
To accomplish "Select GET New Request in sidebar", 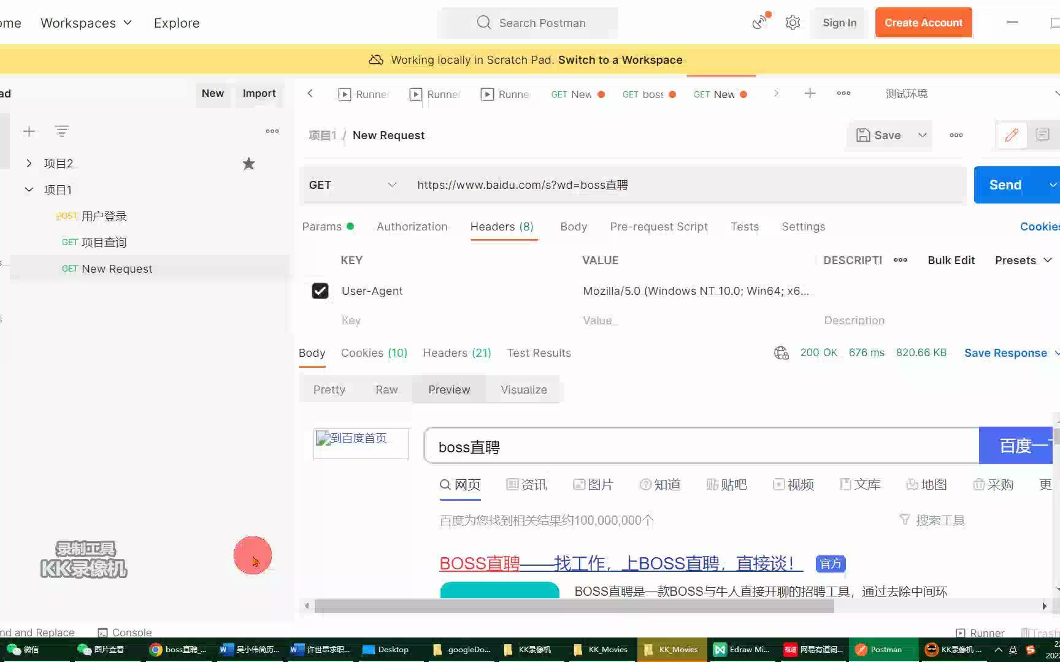I will pos(107,268).
